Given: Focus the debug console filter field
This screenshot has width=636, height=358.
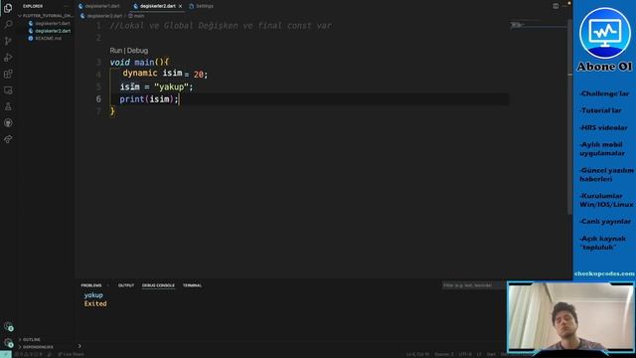Looking at the screenshot, I should 473,285.
